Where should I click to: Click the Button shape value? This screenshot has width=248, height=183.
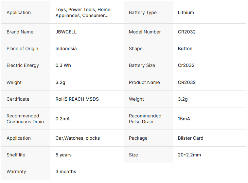(x=185, y=49)
